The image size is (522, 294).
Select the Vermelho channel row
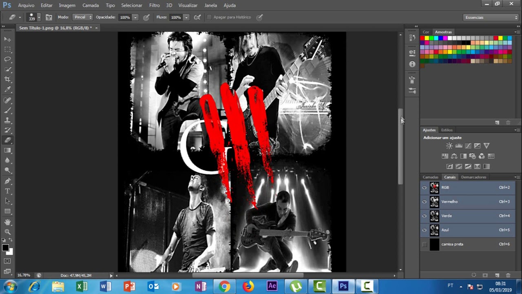[468, 202]
